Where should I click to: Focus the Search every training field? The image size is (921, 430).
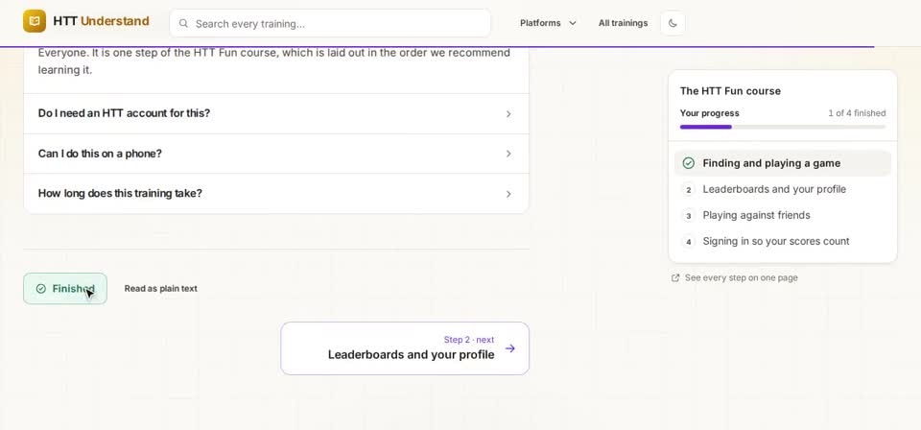click(x=330, y=23)
